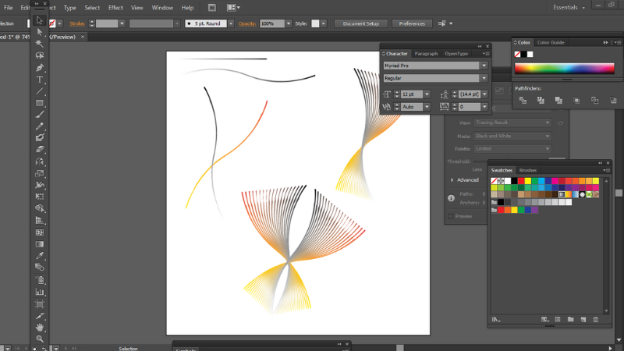Open the 12 pt font size dropdown

tap(427, 94)
